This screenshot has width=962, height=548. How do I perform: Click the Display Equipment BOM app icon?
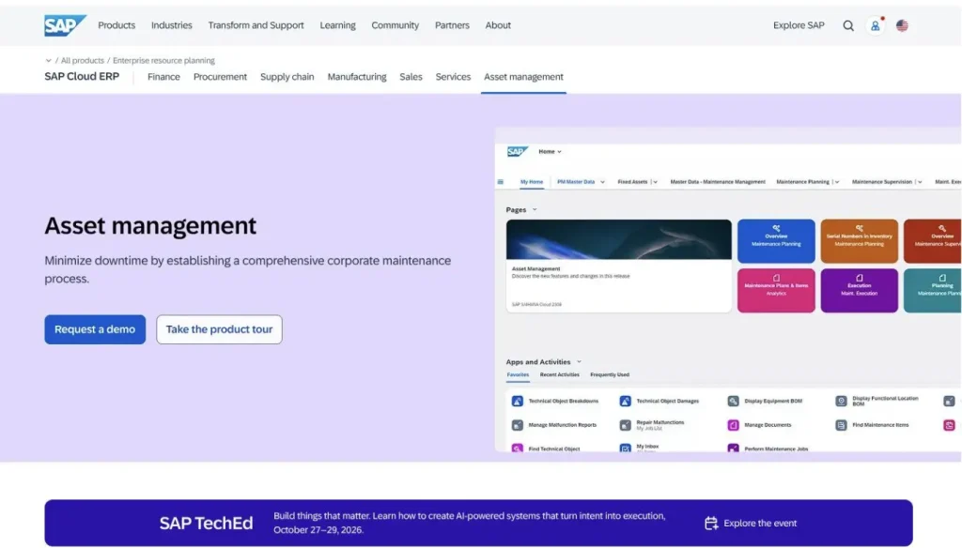click(x=733, y=401)
